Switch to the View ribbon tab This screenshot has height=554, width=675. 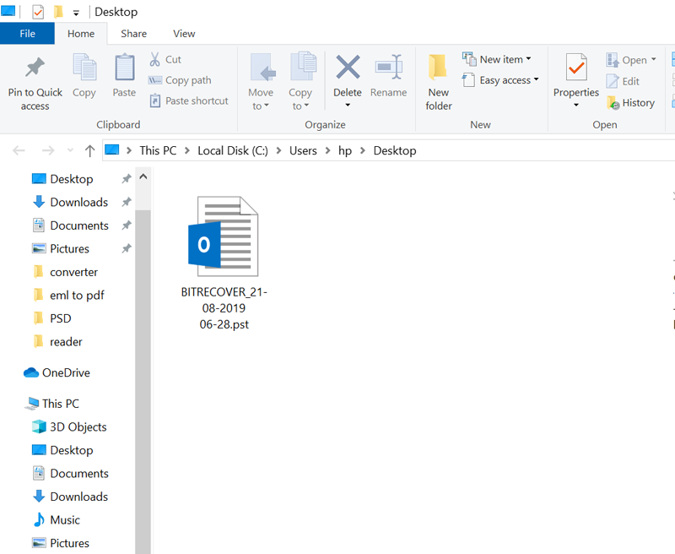pos(184,34)
